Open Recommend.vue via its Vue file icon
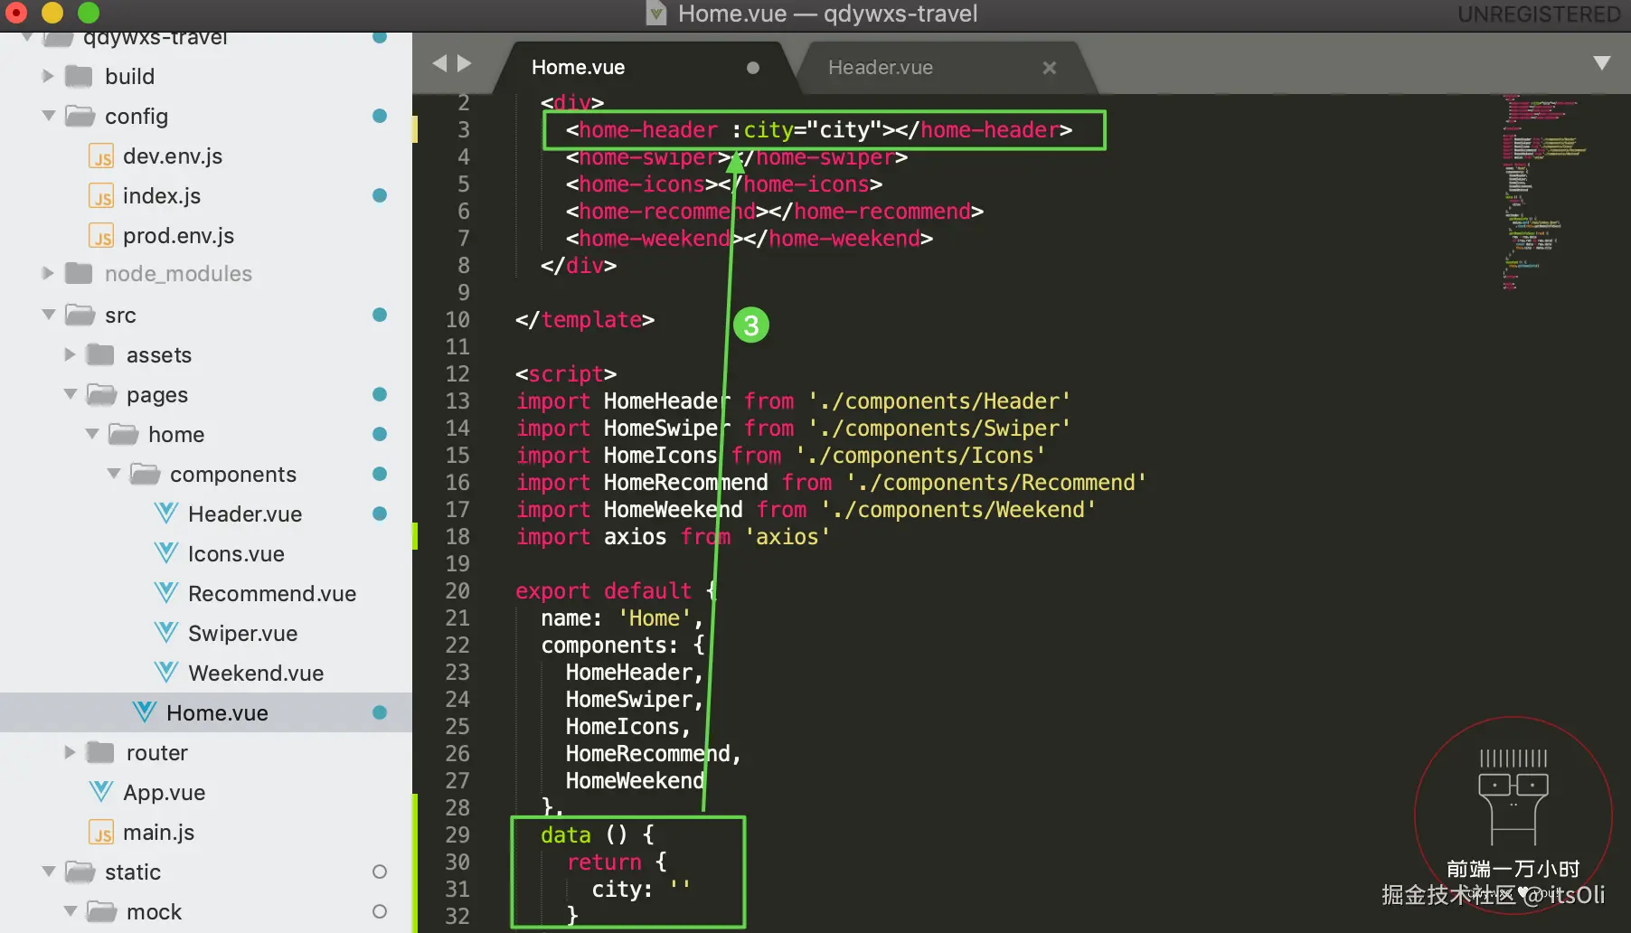1631x933 pixels. click(x=166, y=593)
